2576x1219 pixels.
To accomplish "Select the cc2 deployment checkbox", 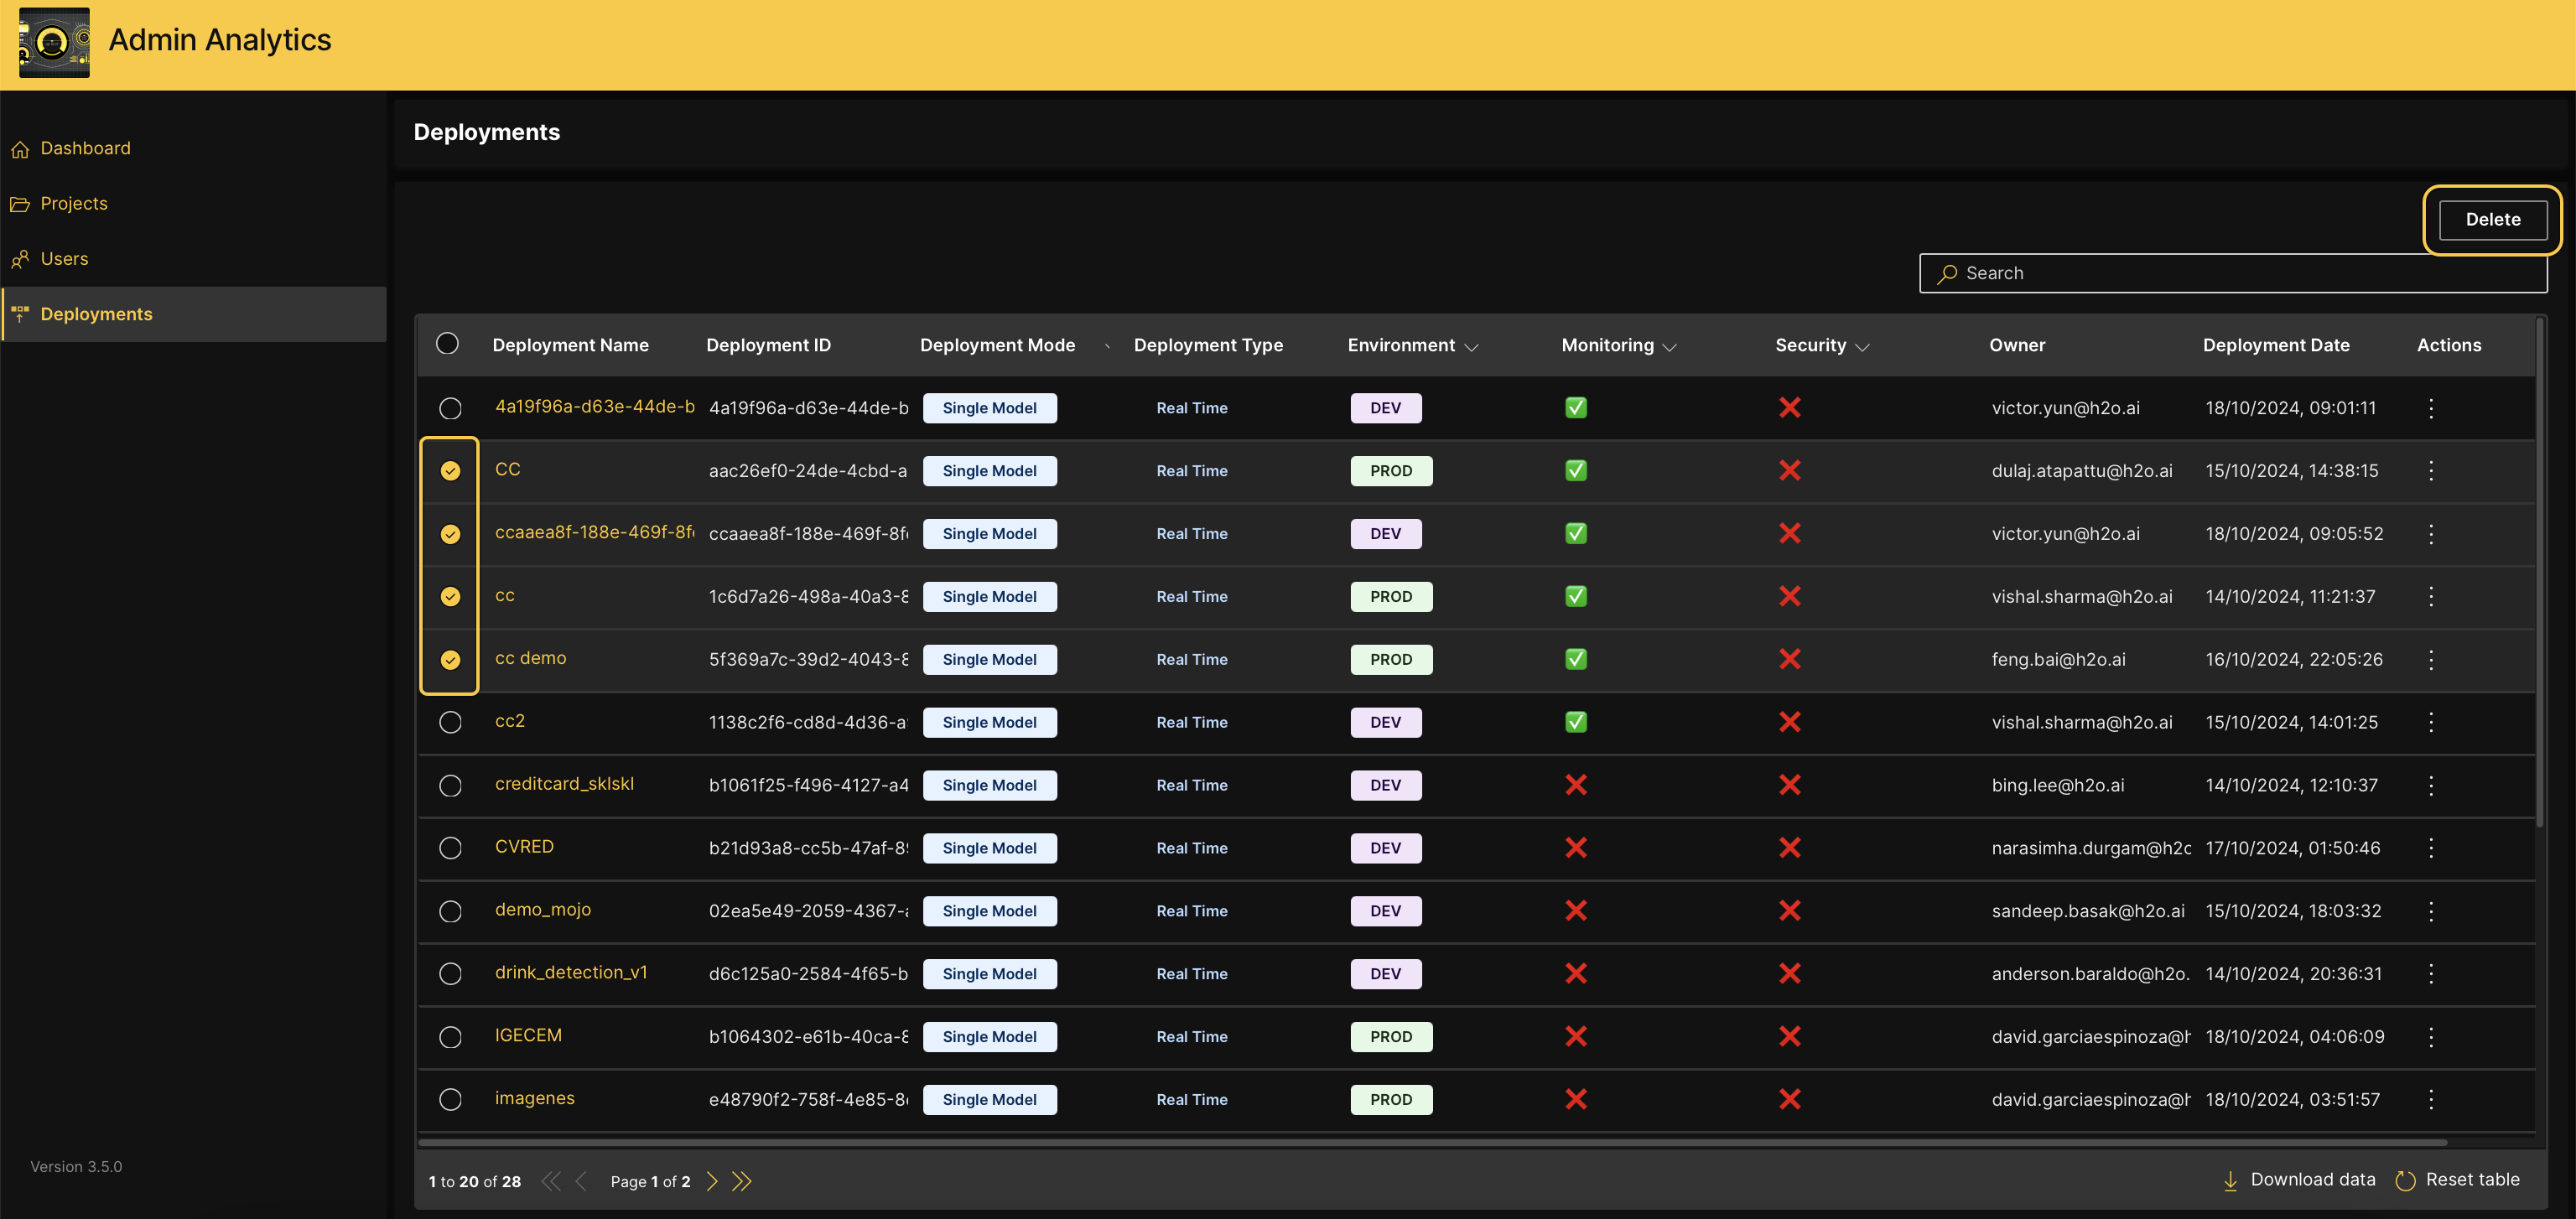I will [x=450, y=722].
